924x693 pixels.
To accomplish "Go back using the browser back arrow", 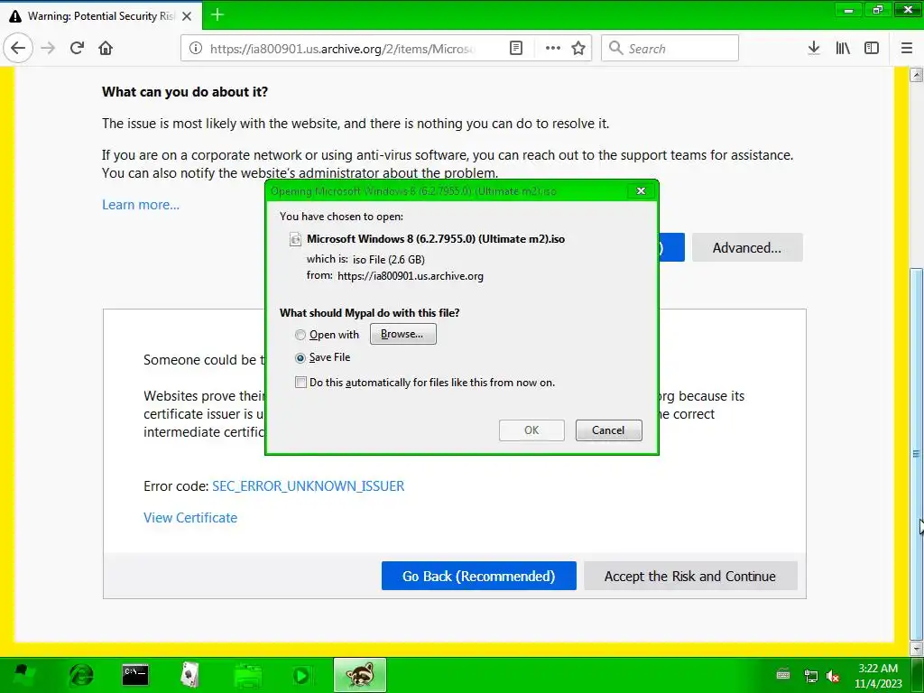I will (x=18, y=48).
